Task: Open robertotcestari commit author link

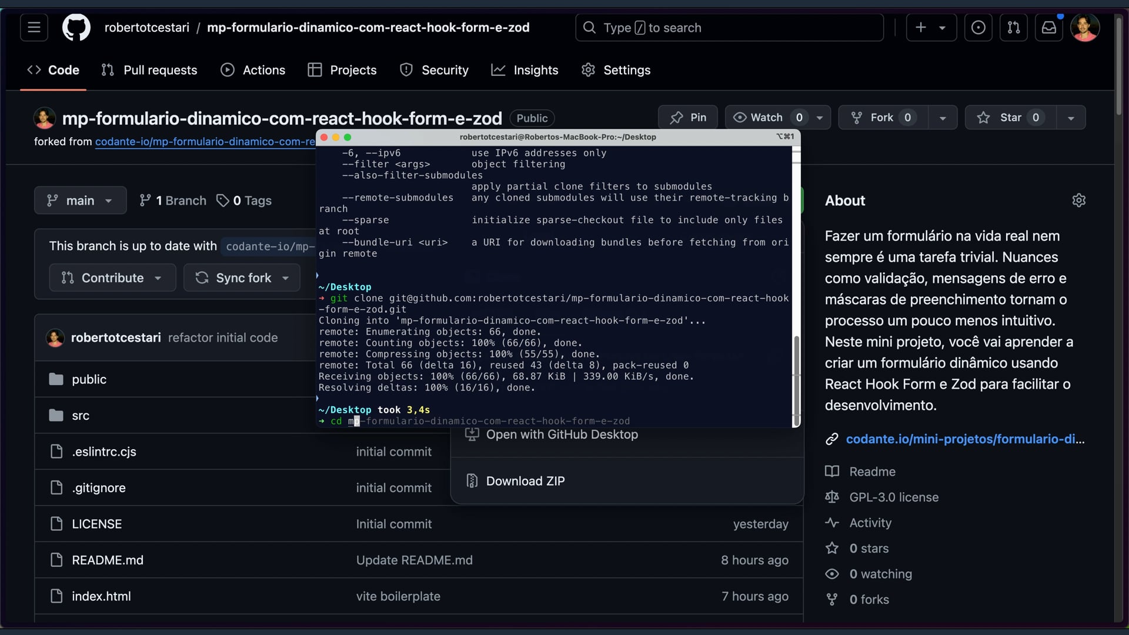Action: coord(116,337)
